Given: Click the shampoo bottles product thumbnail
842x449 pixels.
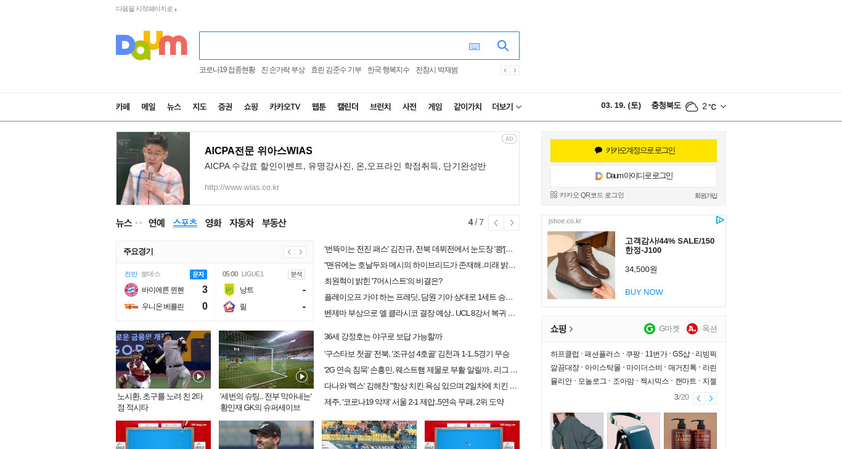Looking at the screenshot, I should point(690,430).
